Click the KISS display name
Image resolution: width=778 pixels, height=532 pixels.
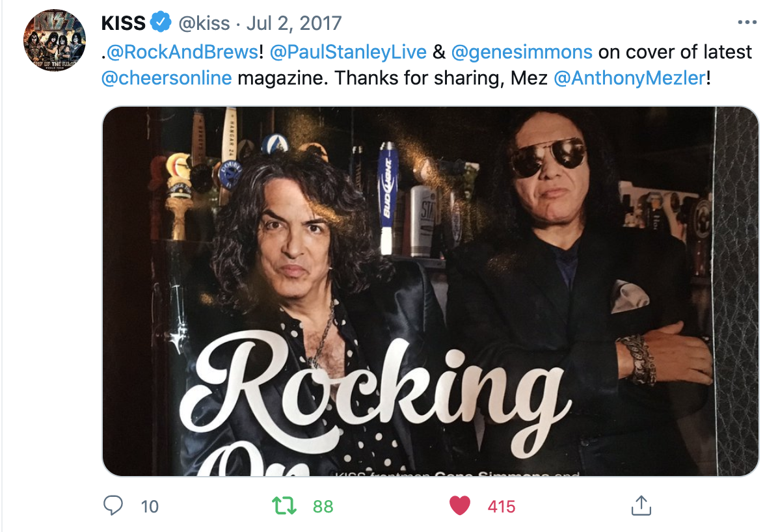[x=124, y=23]
